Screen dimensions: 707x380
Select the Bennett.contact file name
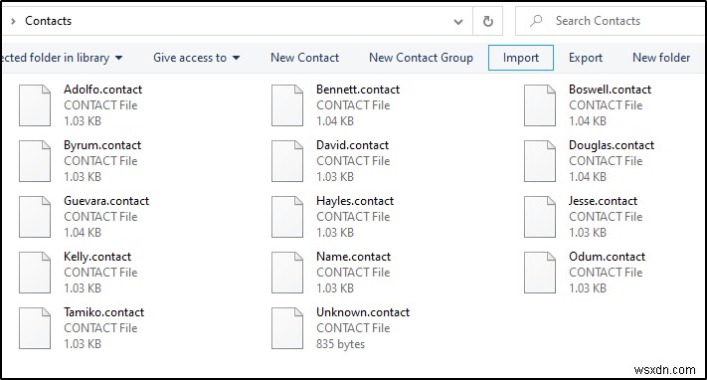[358, 90]
